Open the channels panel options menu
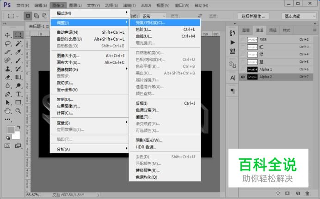 (314, 30)
